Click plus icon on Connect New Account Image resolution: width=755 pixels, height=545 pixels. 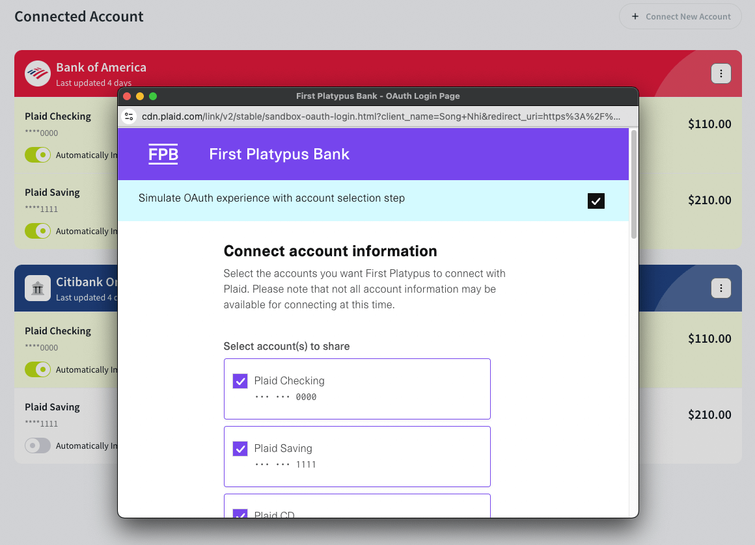pyautogui.click(x=635, y=16)
